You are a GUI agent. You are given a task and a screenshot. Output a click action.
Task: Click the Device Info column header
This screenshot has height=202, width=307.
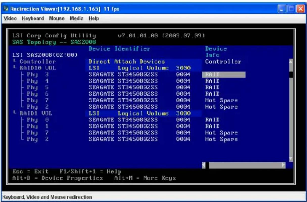pyautogui.click(x=216, y=52)
